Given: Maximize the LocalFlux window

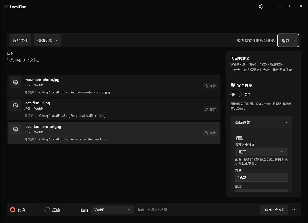Looking at the screenshot, I should tap(288, 6).
